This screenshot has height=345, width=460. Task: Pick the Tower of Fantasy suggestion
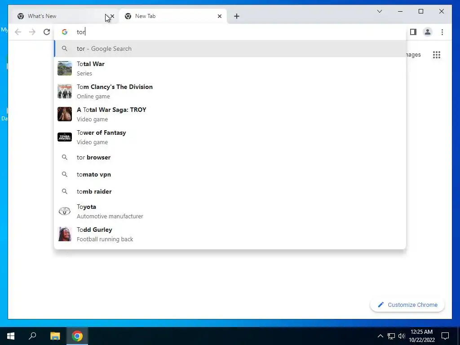point(230,137)
